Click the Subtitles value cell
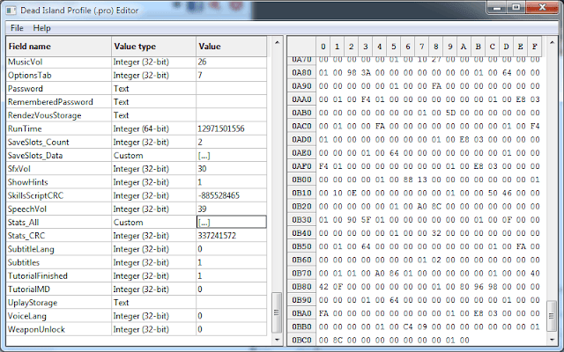 click(230, 262)
